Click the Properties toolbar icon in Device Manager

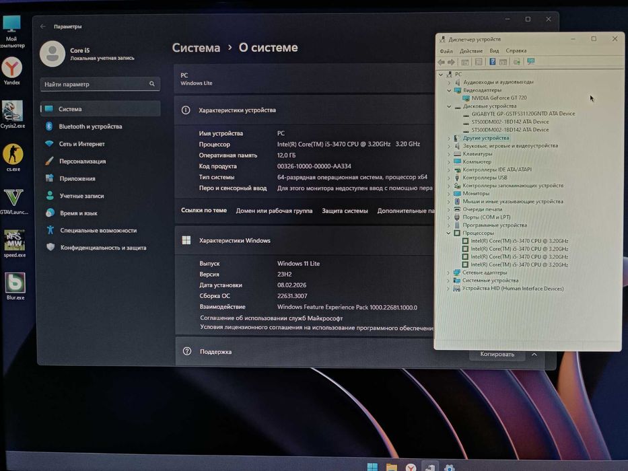[478, 62]
